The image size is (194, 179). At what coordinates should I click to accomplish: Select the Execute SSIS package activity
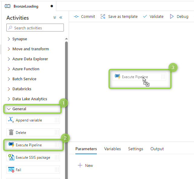[33, 157]
